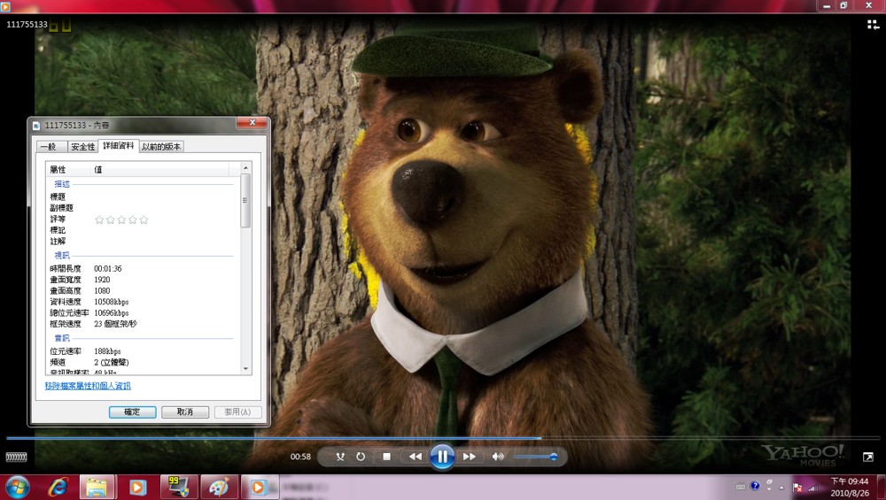Click the 總位元速率 value 10696kbps
This screenshot has height=500, width=886.
coord(112,313)
